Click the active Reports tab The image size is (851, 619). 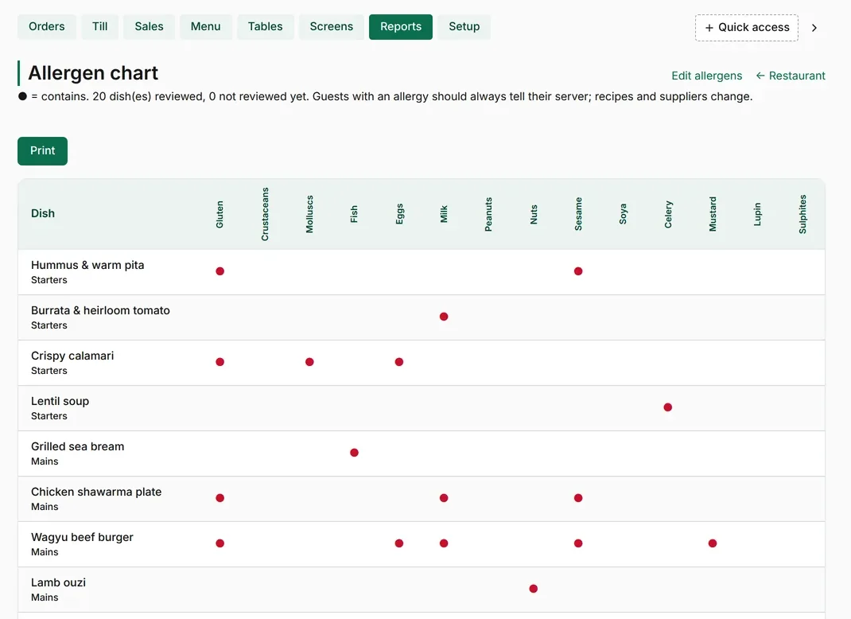click(x=401, y=26)
